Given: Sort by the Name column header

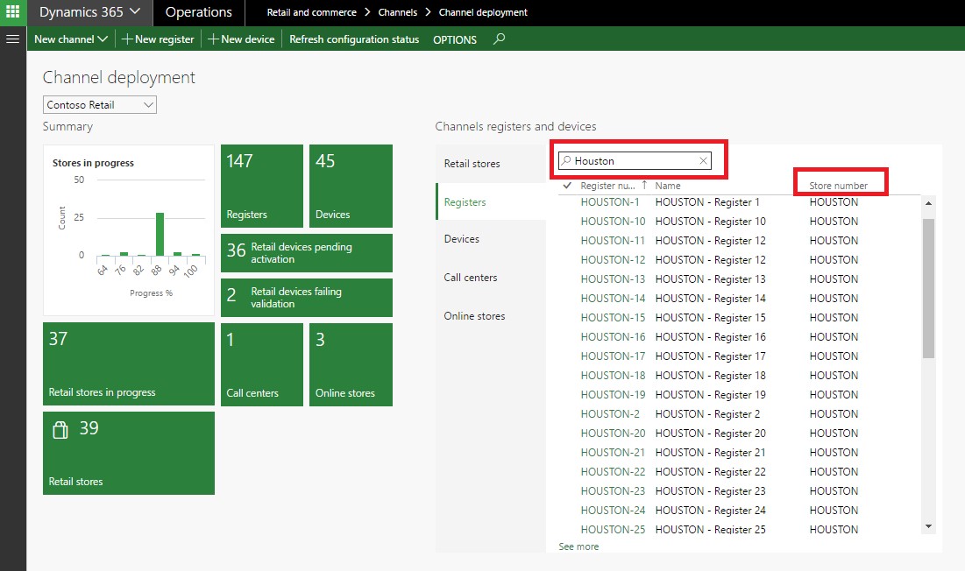Looking at the screenshot, I should [668, 186].
